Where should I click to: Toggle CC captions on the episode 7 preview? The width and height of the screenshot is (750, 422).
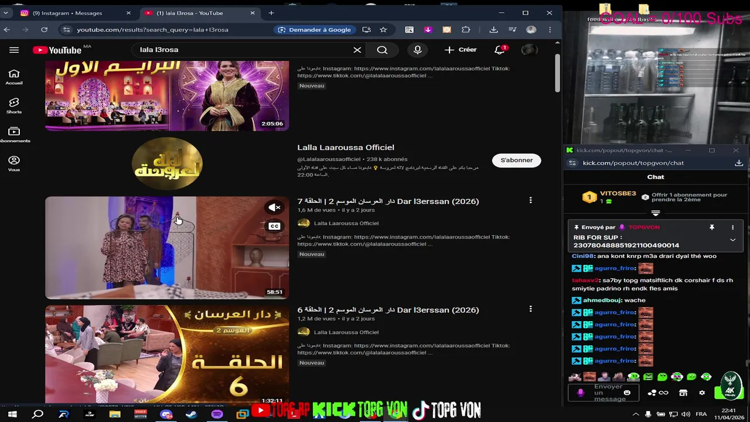click(274, 226)
